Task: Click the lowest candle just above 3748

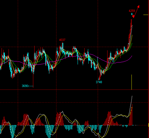Action: click(x=99, y=78)
